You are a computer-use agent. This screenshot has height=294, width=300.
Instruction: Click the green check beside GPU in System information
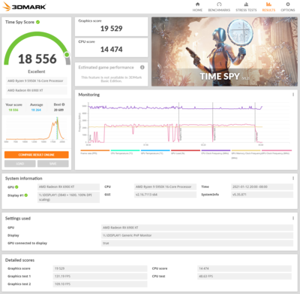coord(16,187)
